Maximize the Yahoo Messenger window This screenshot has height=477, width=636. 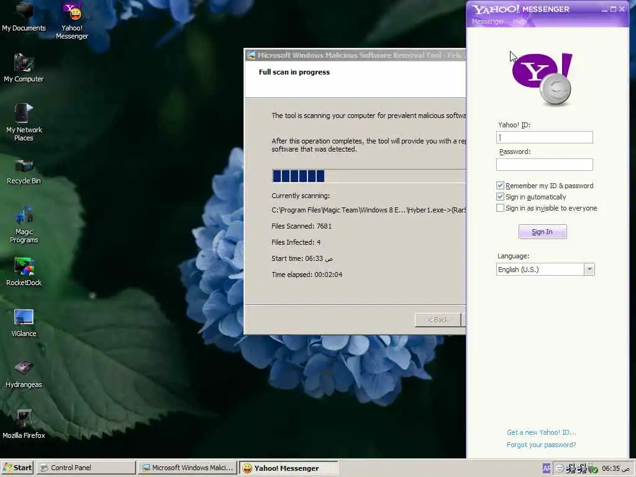click(x=613, y=9)
